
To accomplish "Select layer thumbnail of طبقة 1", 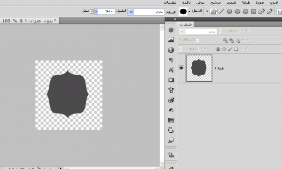I will click(199, 68).
